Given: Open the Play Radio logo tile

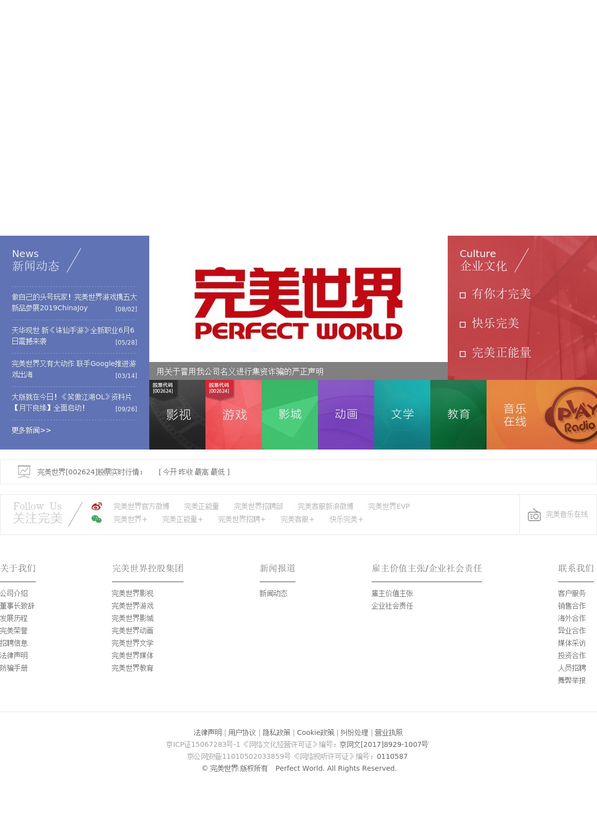Looking at the screenshot, I should 570,415.
